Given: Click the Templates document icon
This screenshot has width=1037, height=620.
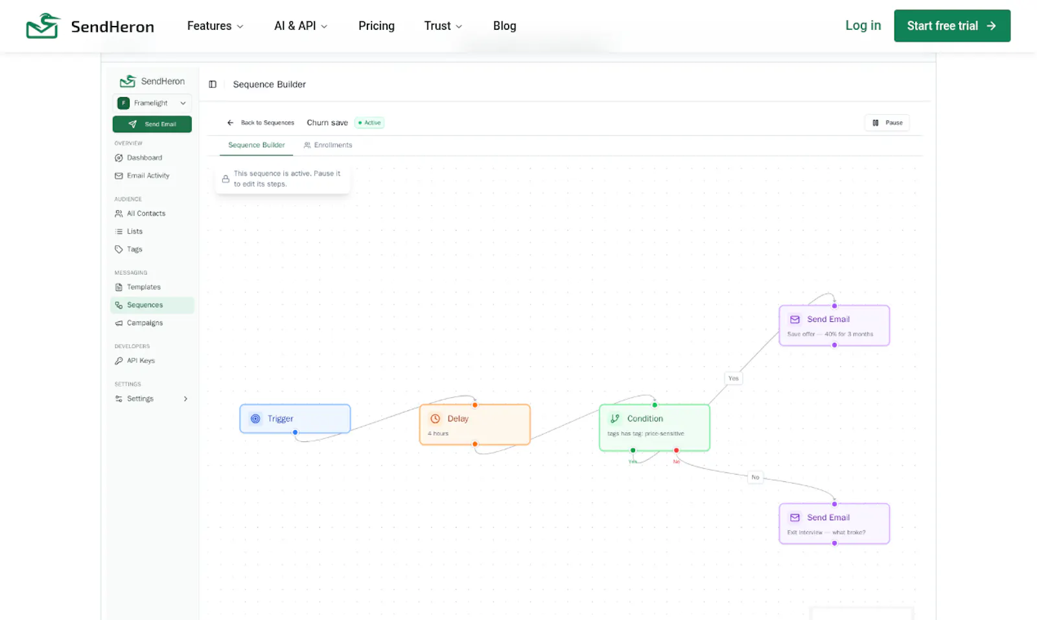Looking at the screenshot, I should coord(119,287).
